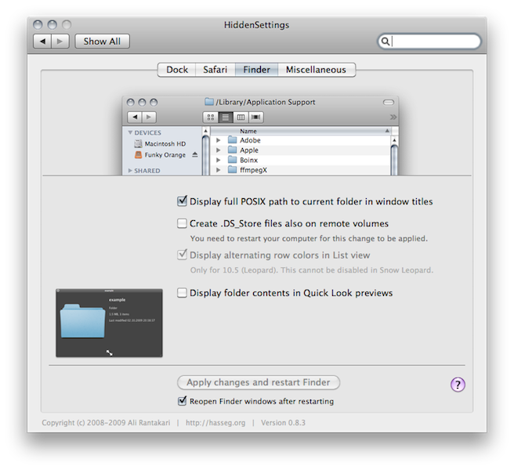The width and height of the screenshot is (514, 470).
Task: Disable full POSIX path in window titles
Action: point(183,201)
